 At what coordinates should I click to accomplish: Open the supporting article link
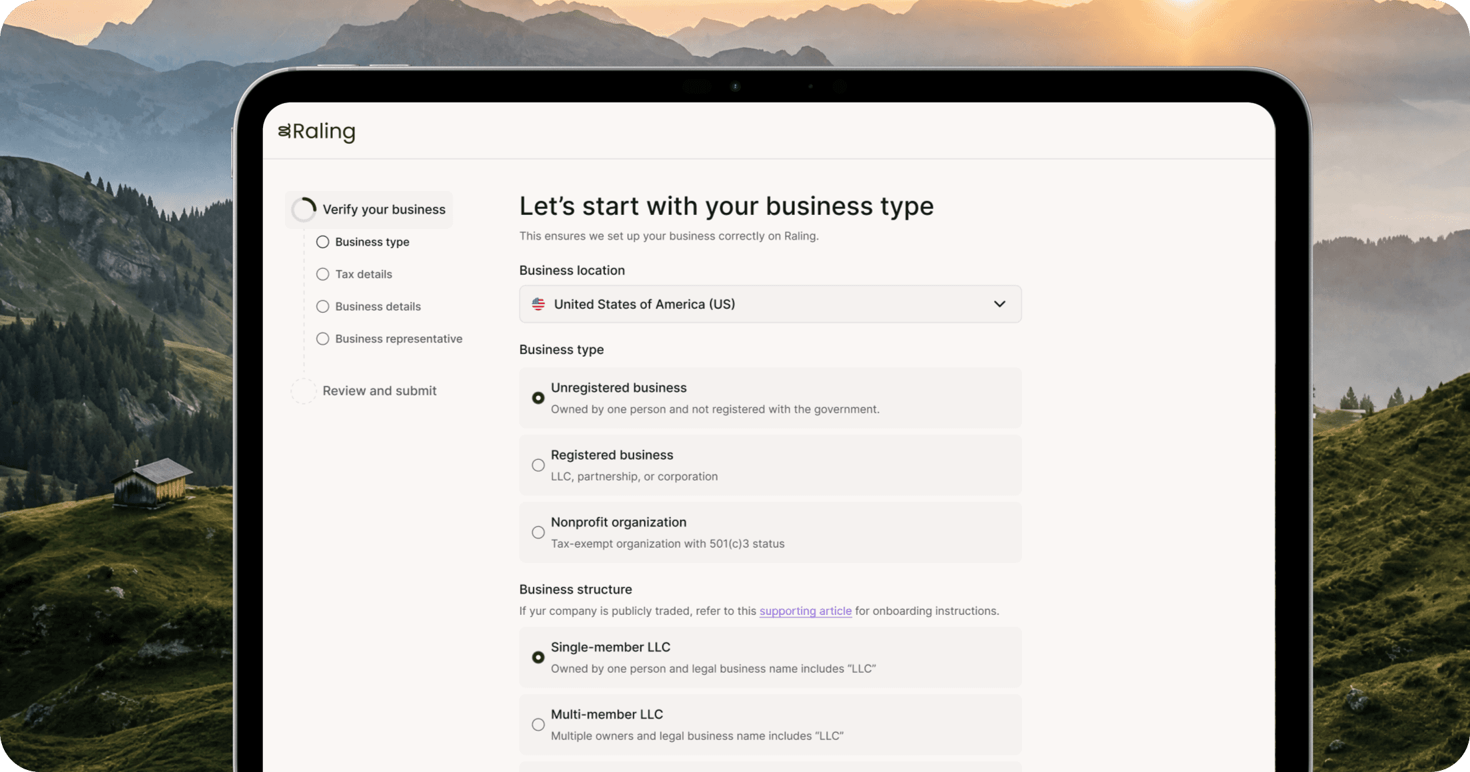point(806,611)
